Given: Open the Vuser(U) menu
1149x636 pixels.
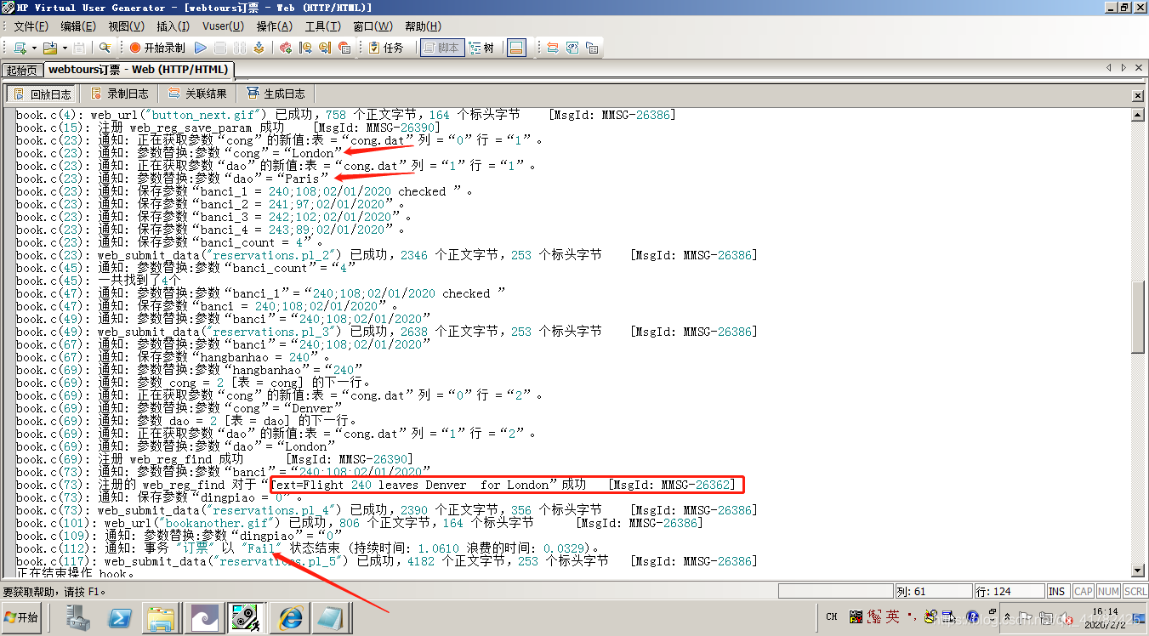Looking at the screenshot, I should (223, 26).
